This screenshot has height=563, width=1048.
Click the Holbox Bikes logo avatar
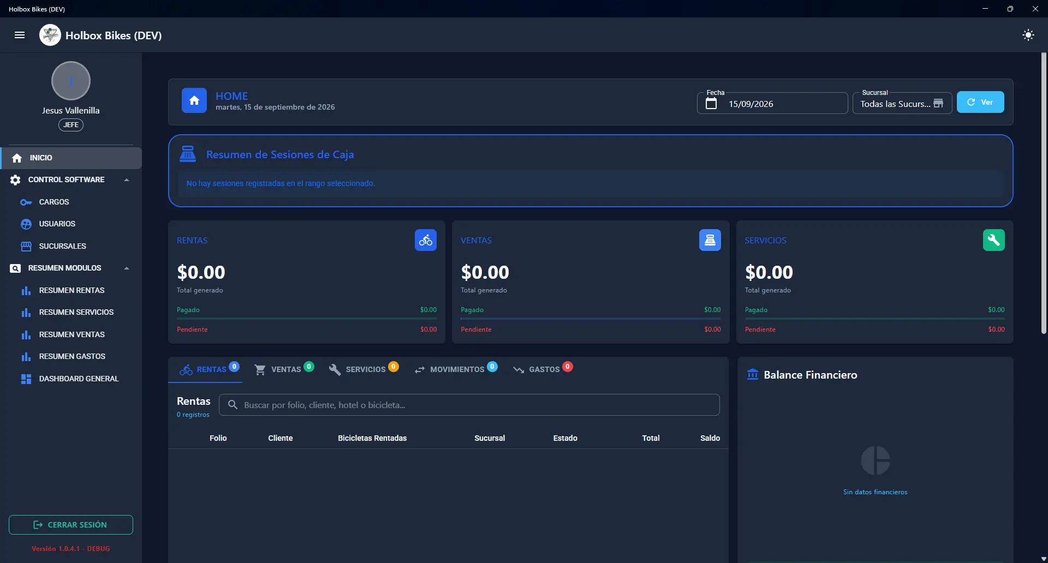(50, 35)
